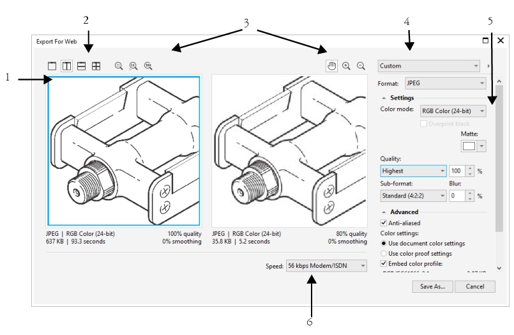Select Use document color settings option

(x=383, y=244)
